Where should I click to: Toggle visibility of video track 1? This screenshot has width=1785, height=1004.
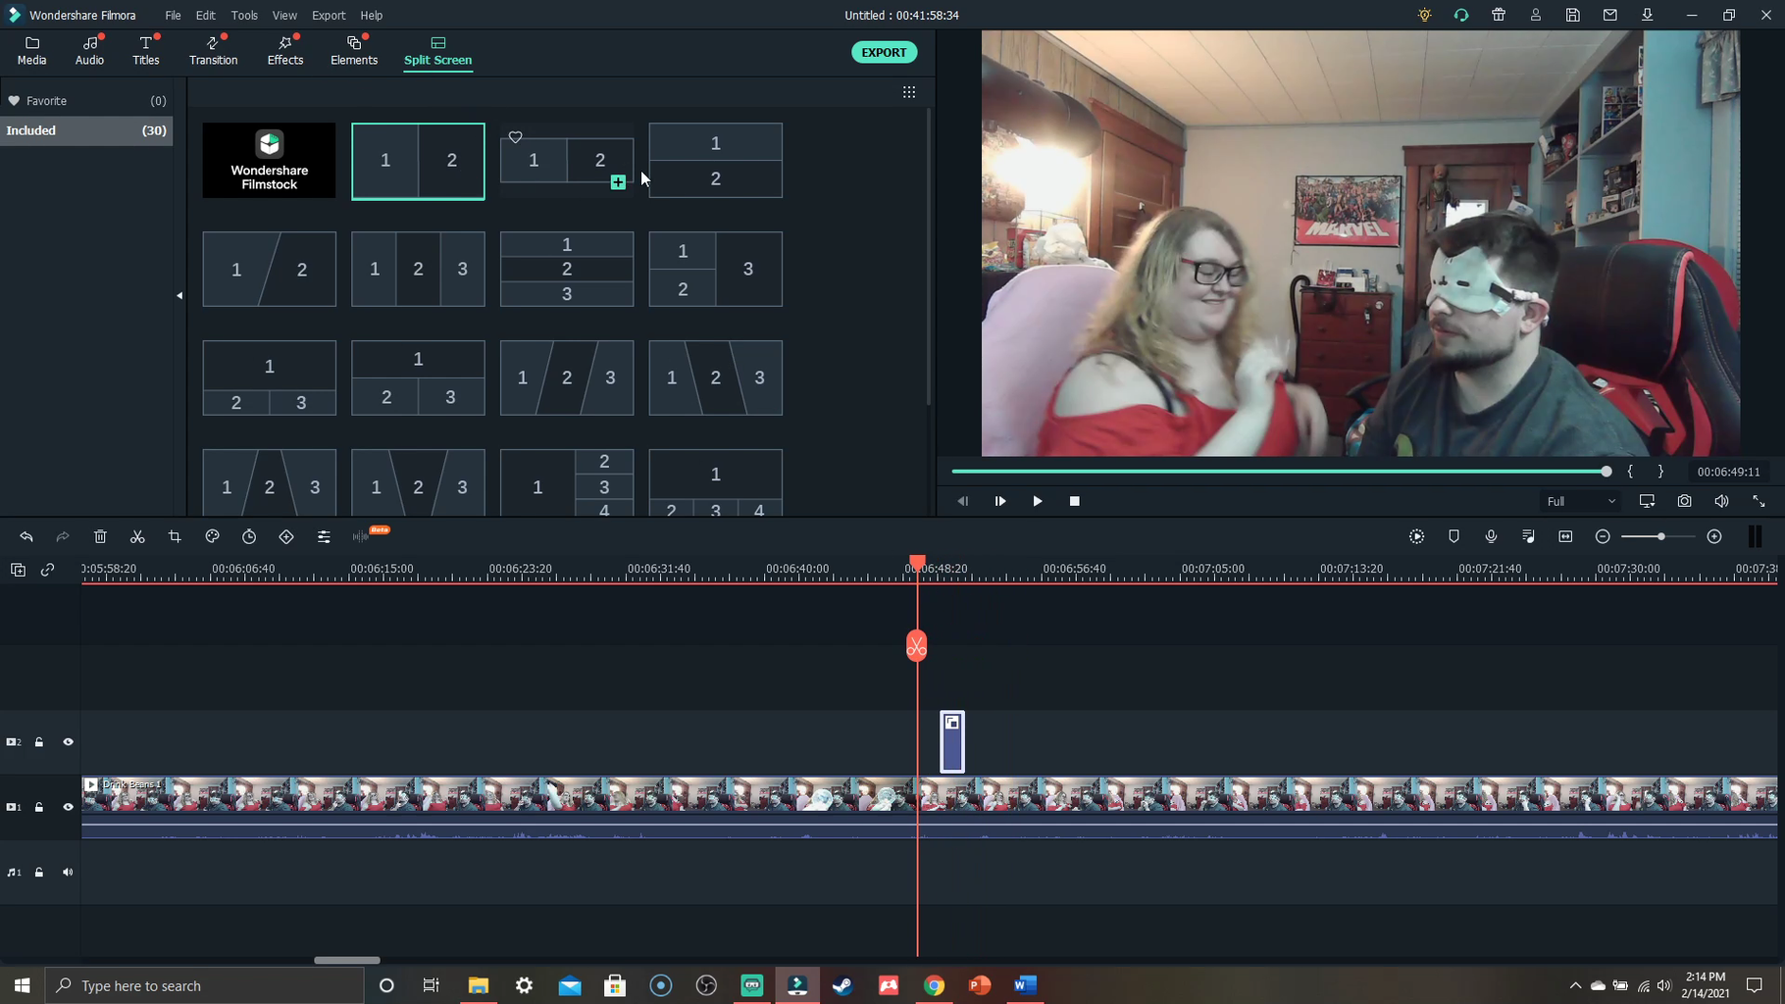[x=68, y=807]
